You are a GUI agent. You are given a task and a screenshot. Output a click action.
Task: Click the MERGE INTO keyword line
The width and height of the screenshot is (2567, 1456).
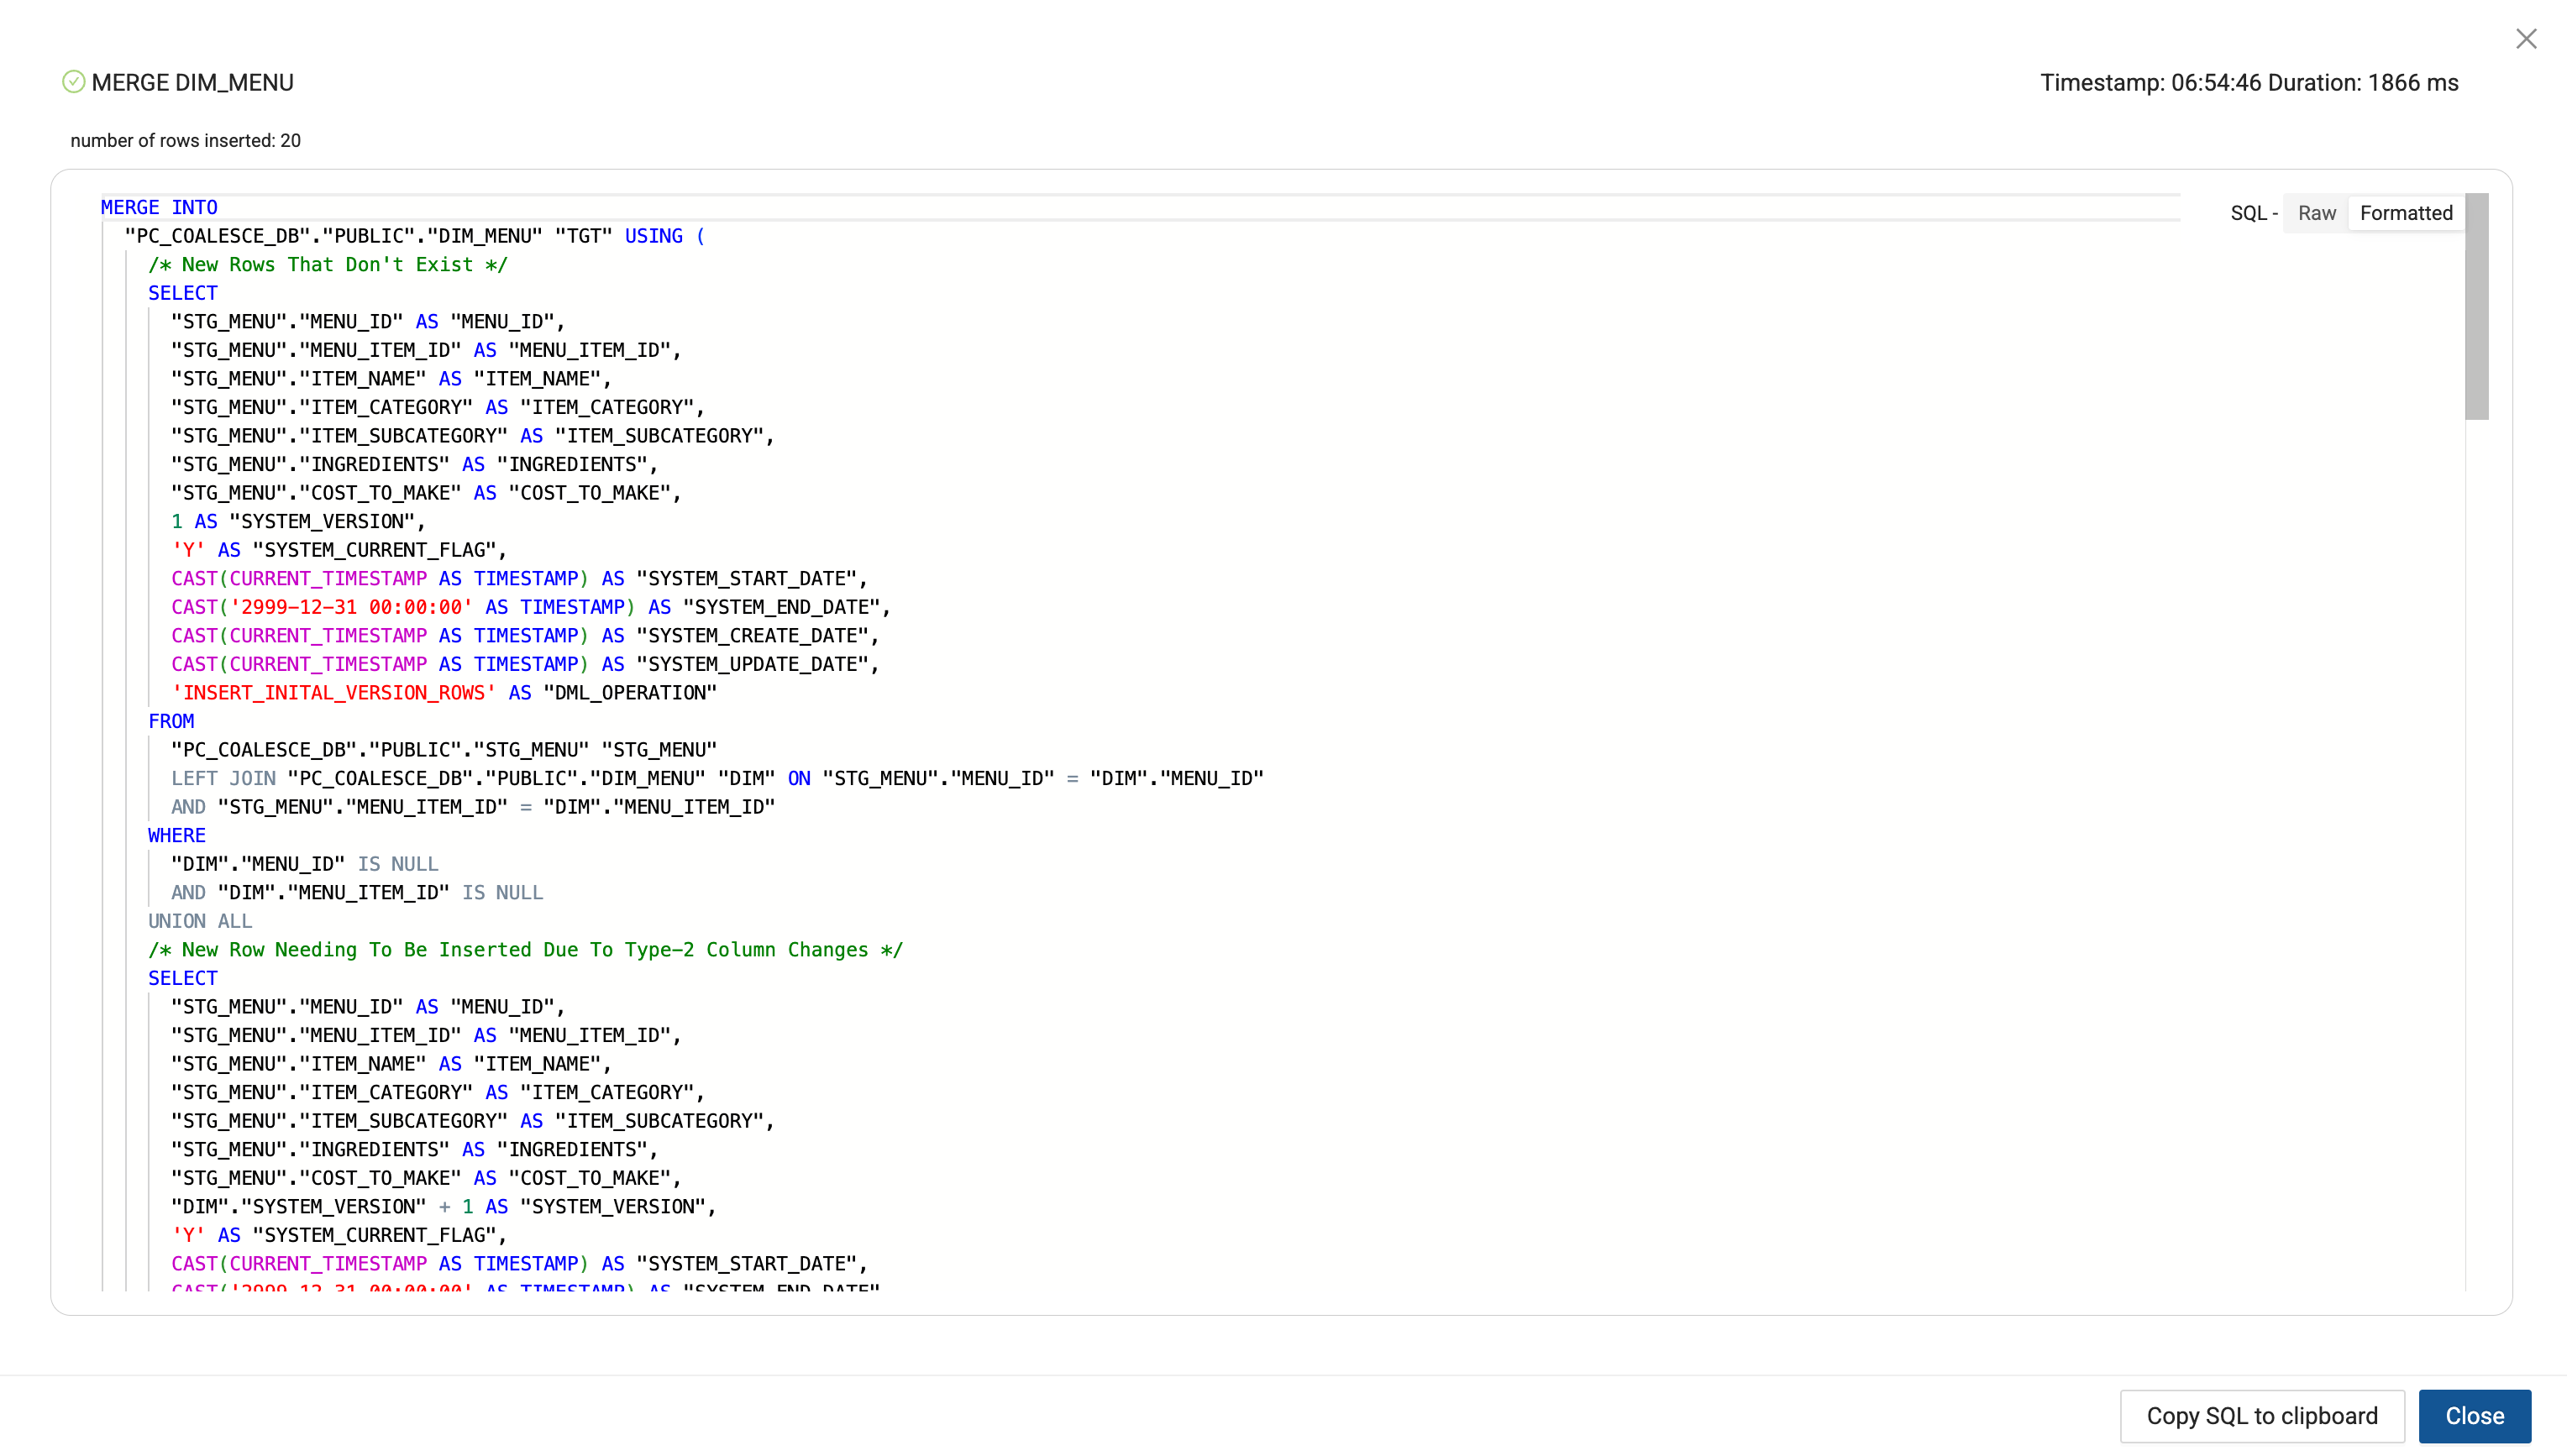[x=159, y=207]
